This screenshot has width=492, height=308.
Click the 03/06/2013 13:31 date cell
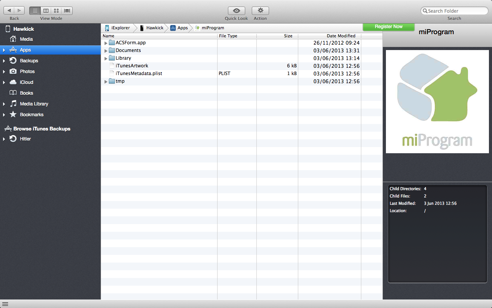coord(336,50)
